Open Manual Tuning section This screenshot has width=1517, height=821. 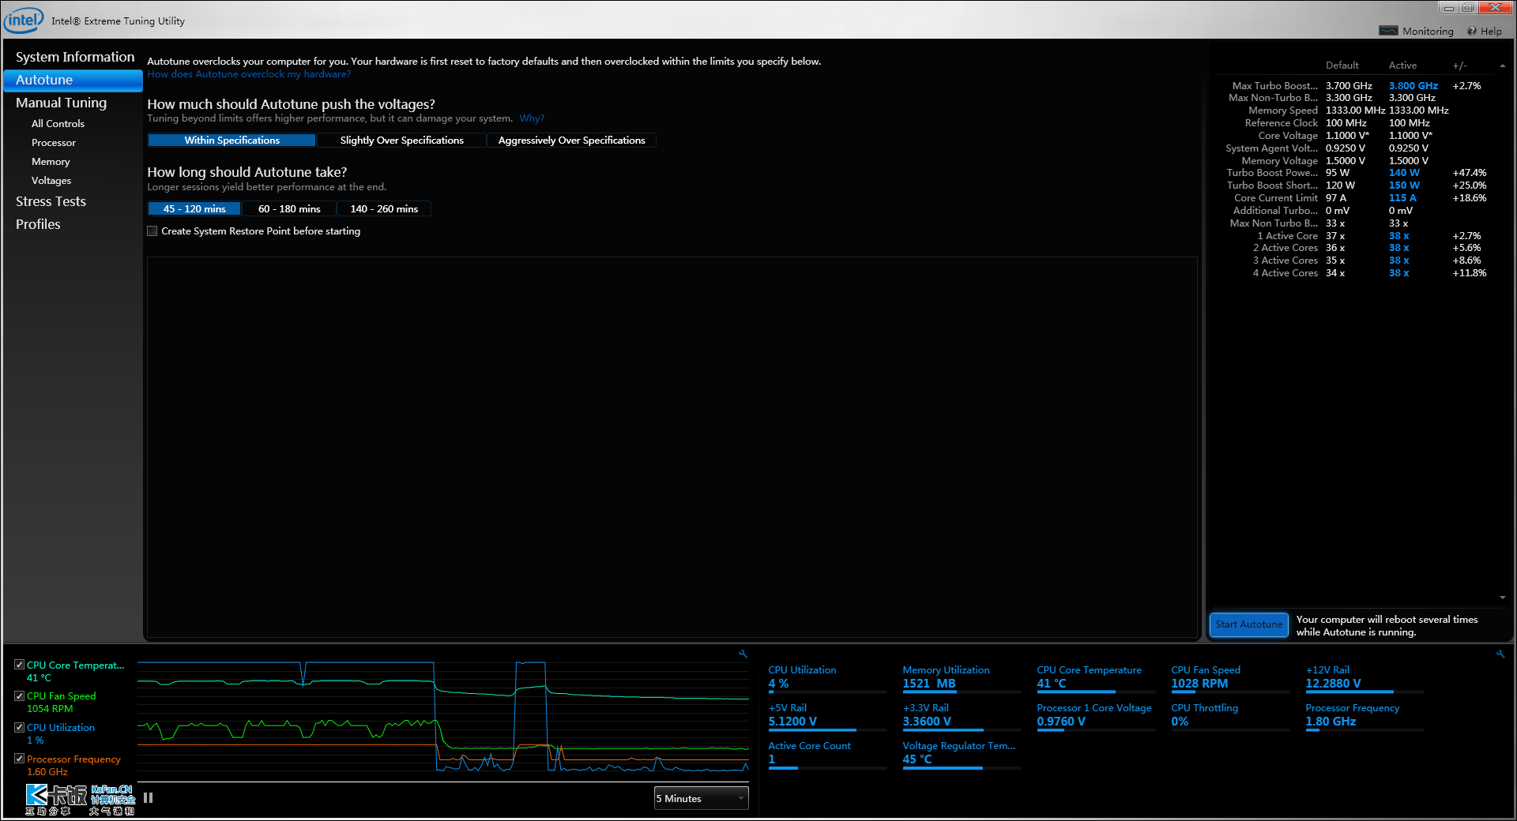tap(61, 103)
